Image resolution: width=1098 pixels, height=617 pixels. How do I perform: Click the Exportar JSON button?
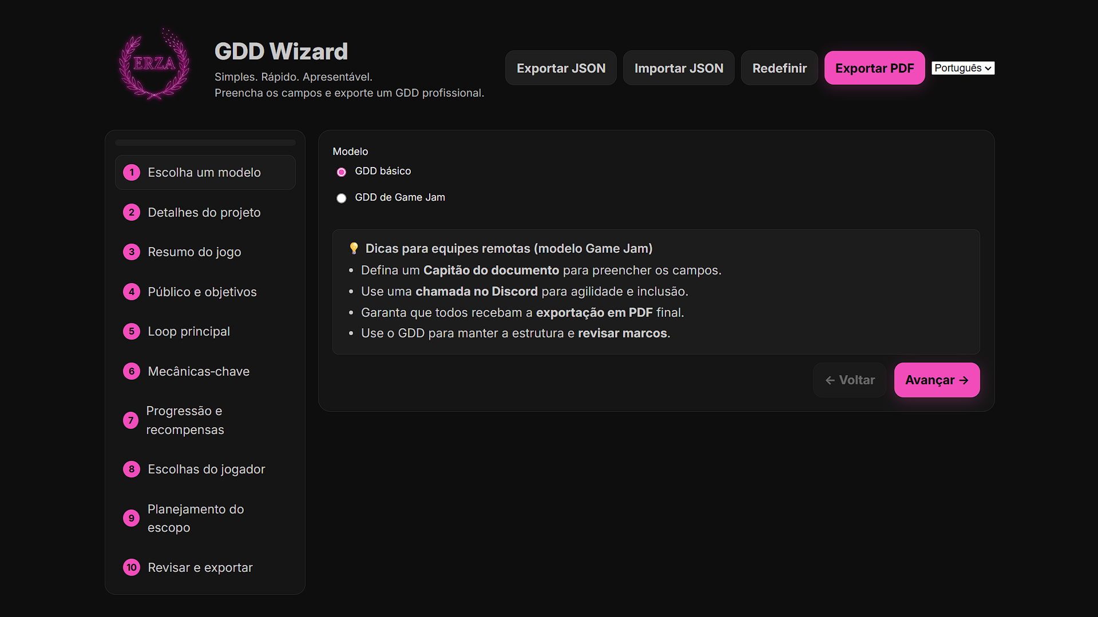coord(561,68)
